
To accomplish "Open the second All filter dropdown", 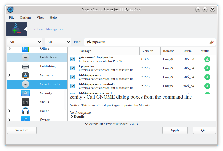I will point(58,42).
